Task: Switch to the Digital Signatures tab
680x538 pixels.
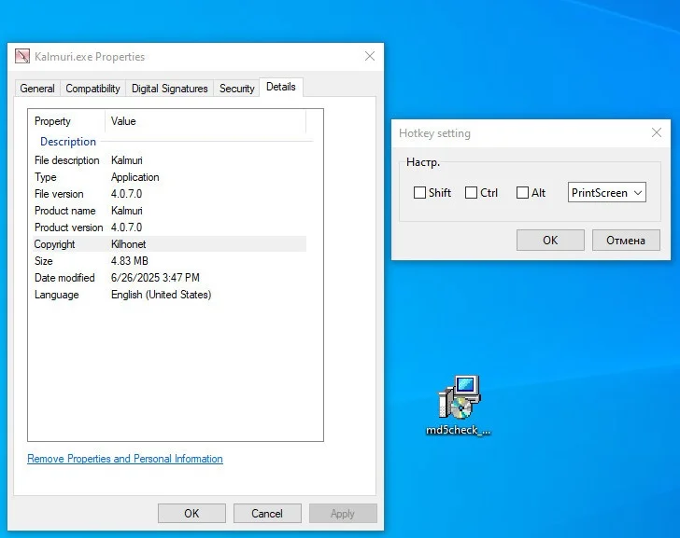Action: point(170,89)
